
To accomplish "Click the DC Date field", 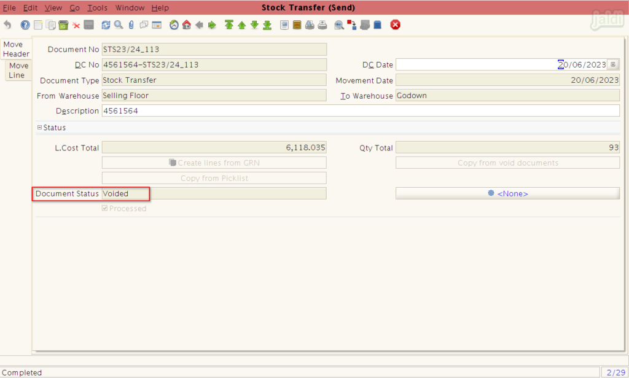I will 501,64.
